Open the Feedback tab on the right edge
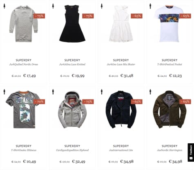This screenshot has width=194, height=172. pos(191,152)
